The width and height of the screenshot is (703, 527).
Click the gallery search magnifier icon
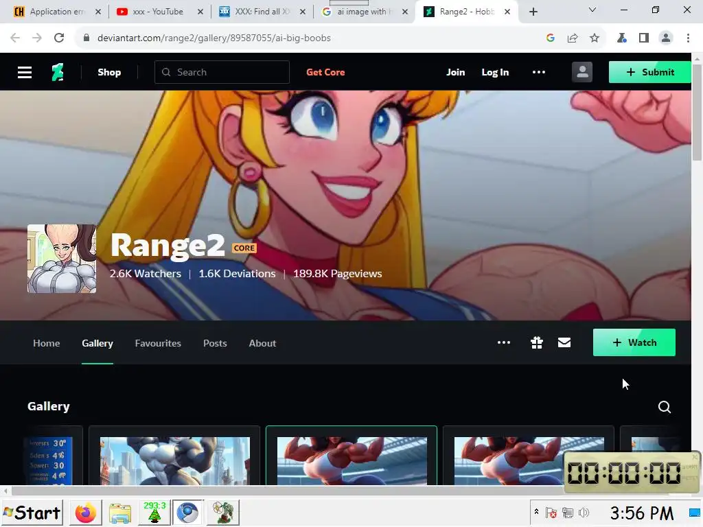click(x=664, y=407)
